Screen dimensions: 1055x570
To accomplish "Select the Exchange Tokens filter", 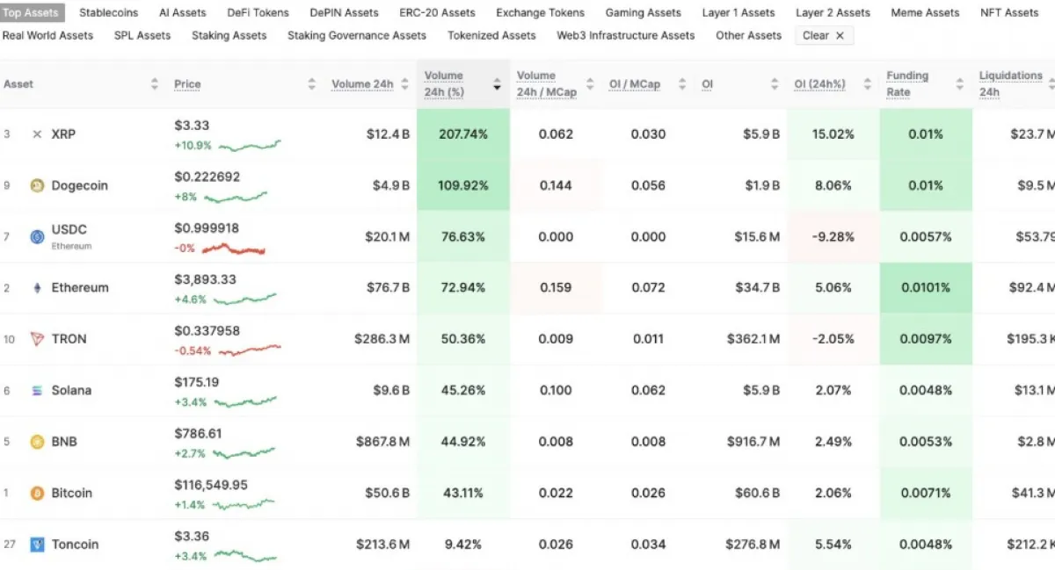I will pyautogui.click(x=541, y=12).
